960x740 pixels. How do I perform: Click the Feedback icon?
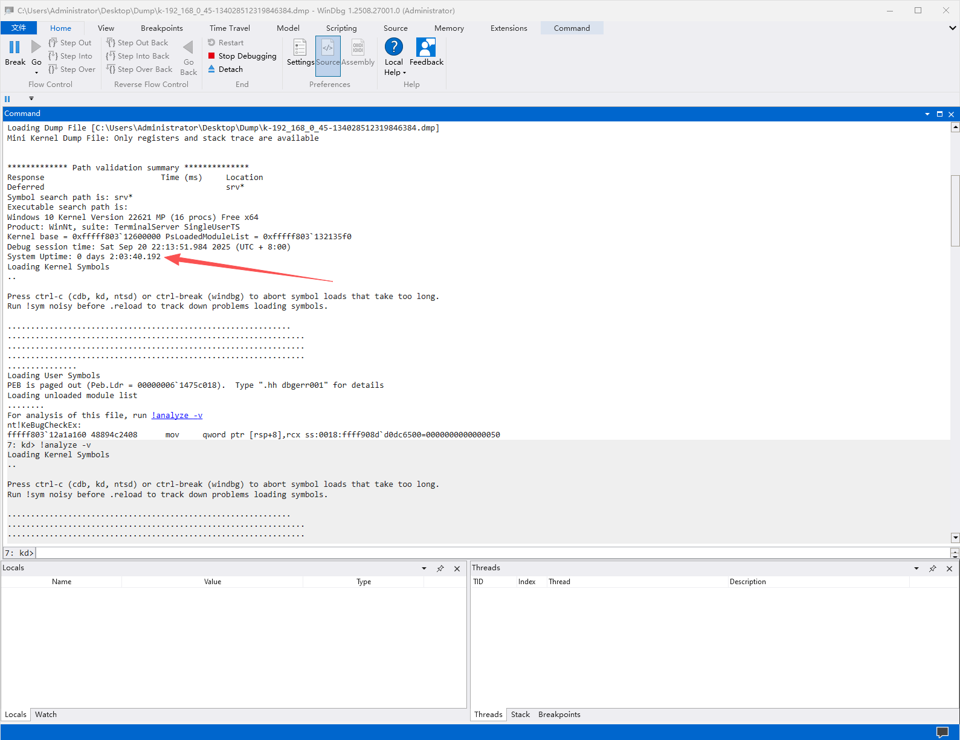pyautogui.click(x=426, y=48)
